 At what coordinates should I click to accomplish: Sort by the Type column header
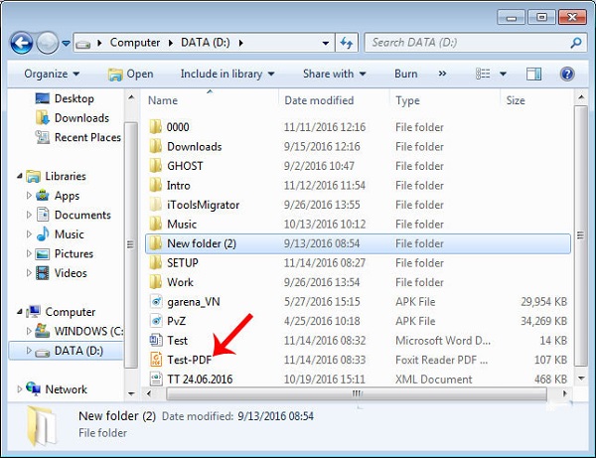coord(407,100)
